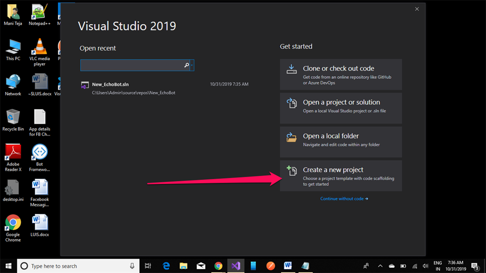
Task: Open the Word icon in the taskbar
Action: tap(288, 266)
